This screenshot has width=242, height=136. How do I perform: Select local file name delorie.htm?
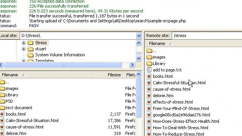pyautogui.click(x=16, y=133)
